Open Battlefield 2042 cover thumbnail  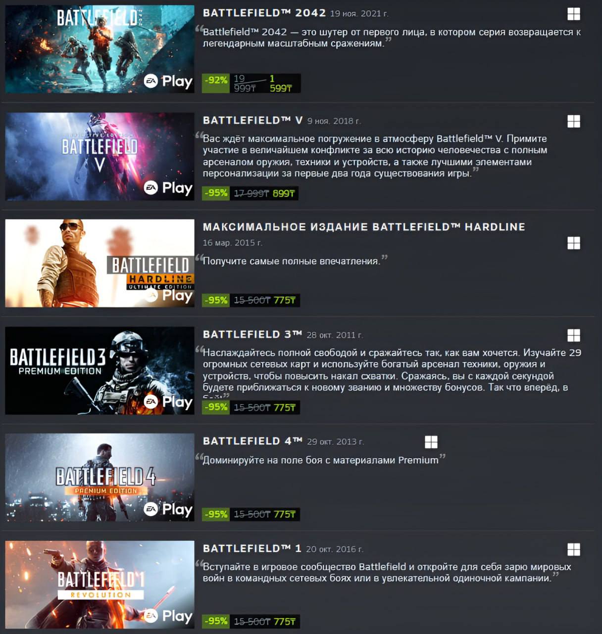point(100,49)
